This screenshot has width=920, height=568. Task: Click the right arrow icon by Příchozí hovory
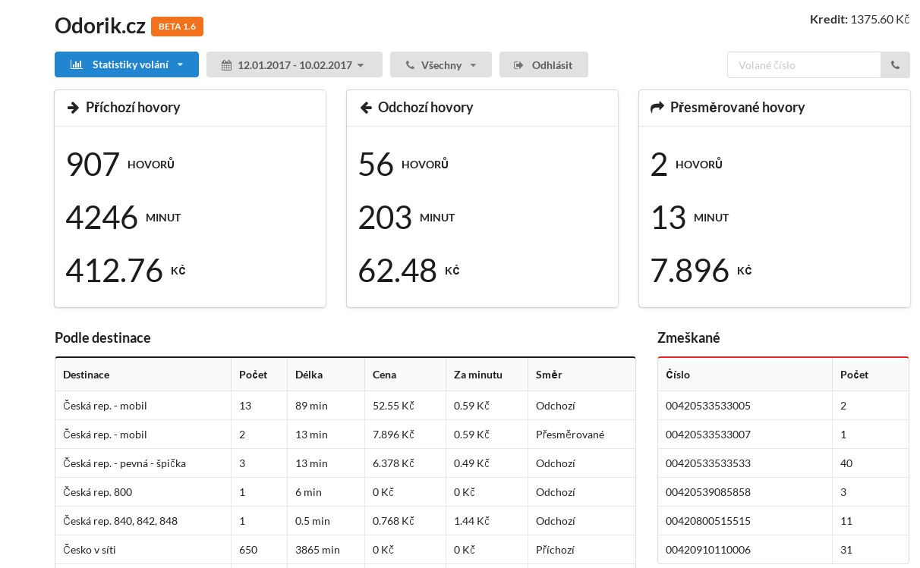[74, 108]
